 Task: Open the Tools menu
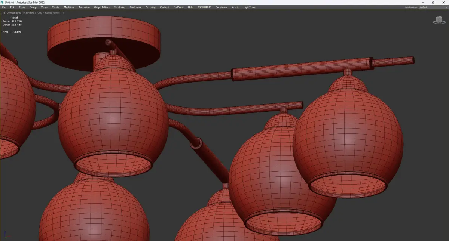[22, 7]
